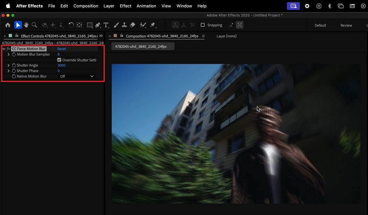Activate the Type tool

click(x=106, y=25)
